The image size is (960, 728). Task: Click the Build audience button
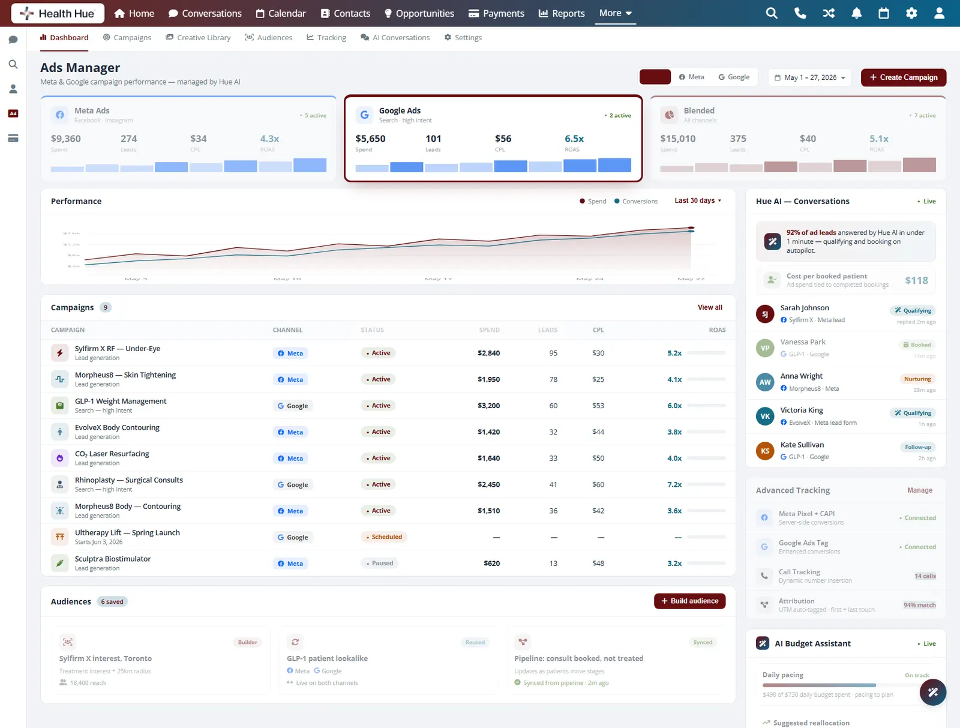click(x=689, y=601)
